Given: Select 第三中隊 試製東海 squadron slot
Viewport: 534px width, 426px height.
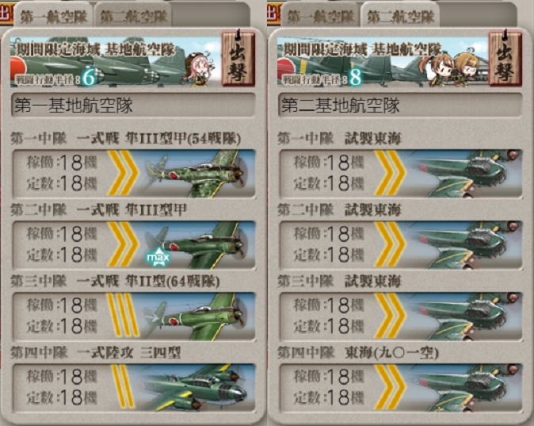Looking at the screenshot, I should pos(401,317).
